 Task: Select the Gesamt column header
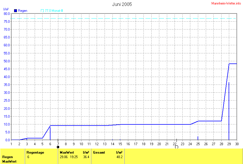point(99,152)
